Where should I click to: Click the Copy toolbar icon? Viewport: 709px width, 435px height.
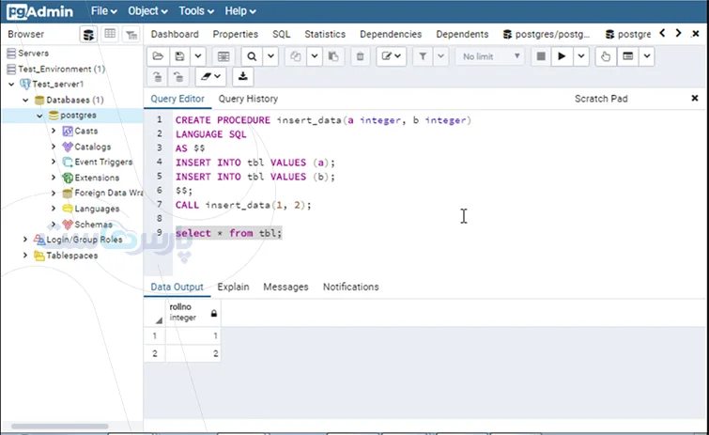click(x=296, y=56)
